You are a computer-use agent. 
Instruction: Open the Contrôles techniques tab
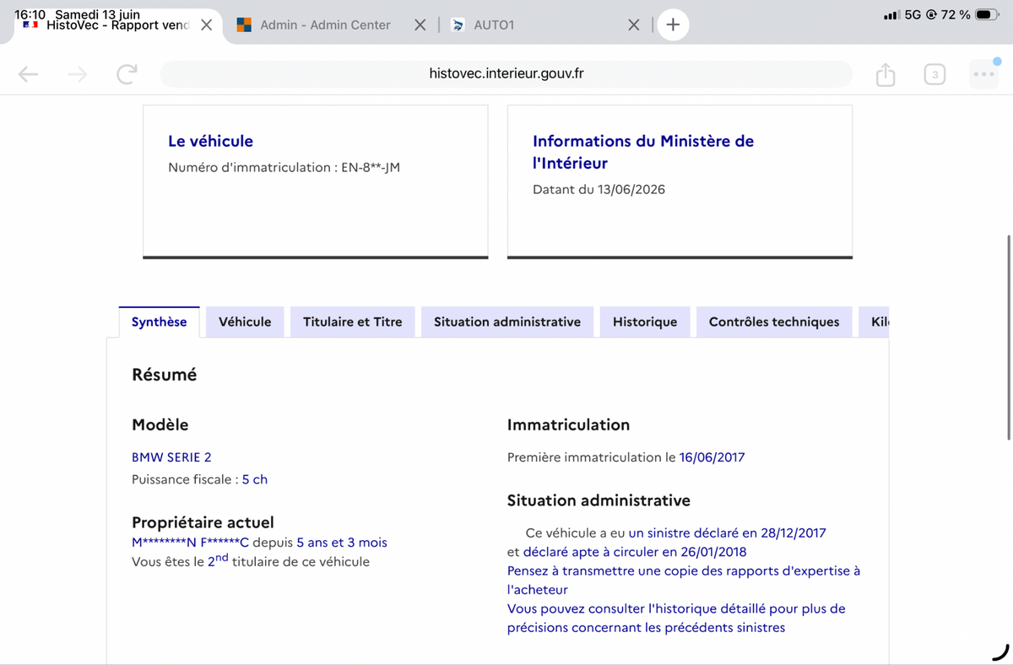coord(774,322)
